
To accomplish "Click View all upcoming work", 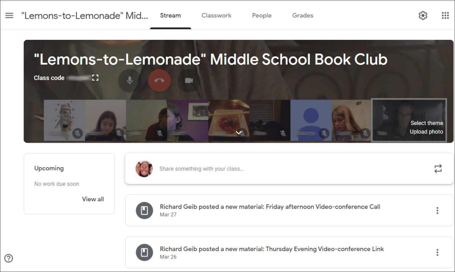I will [x=93, y=199].
